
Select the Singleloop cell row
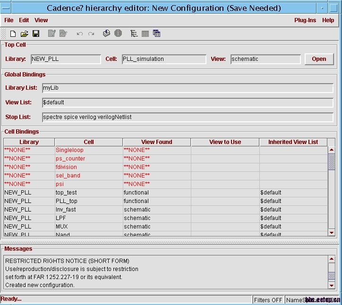(69, 150)
